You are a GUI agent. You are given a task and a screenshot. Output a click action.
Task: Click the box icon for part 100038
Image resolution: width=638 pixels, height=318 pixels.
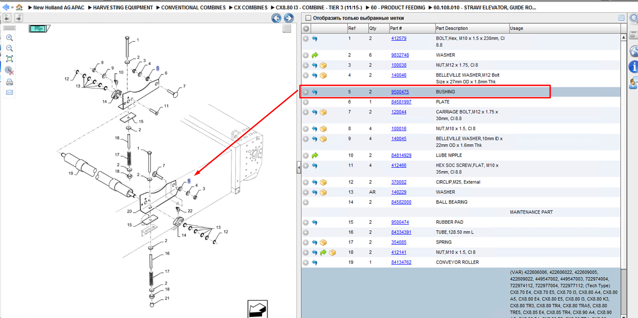coord(323,65)
